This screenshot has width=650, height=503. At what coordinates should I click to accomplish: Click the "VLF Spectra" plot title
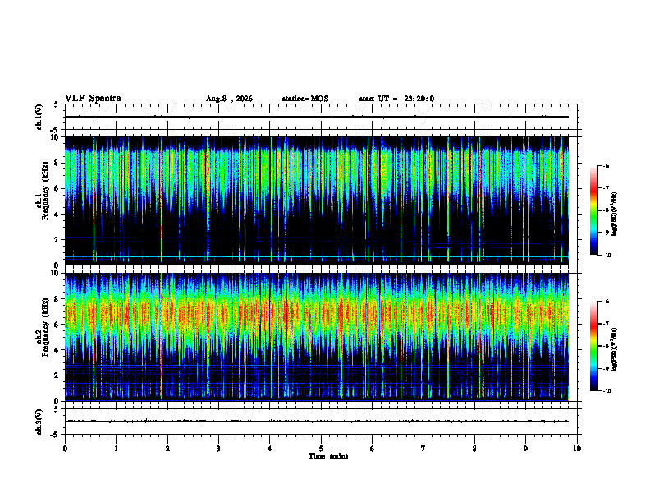[x=93, y=98]
